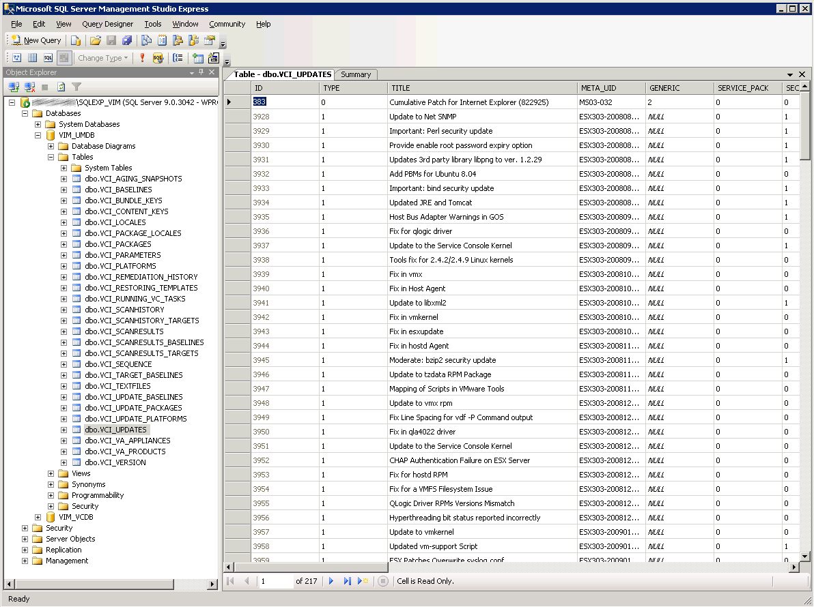Expand the Database Diagrams node

click(51, 146)
